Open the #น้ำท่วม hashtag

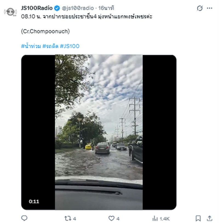[31, 46]
